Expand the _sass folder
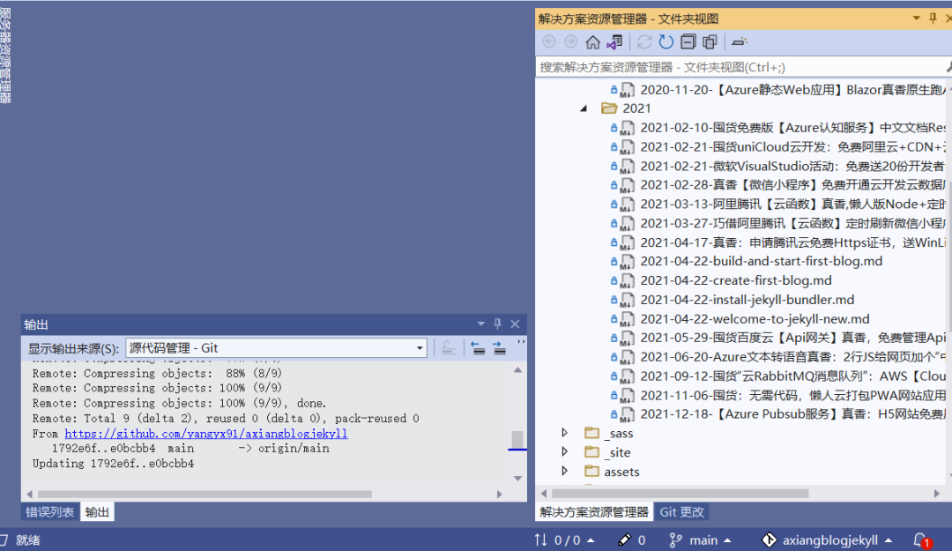952x551 pixels. coord(565,433)
